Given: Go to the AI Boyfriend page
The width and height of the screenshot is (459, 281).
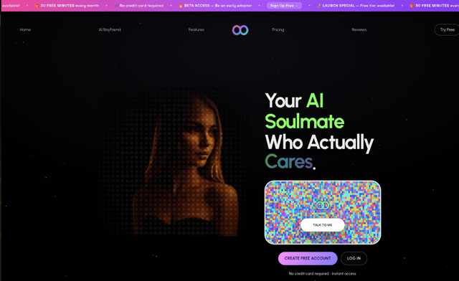Looking at the screenshot, I should click(x=110, y=29).
